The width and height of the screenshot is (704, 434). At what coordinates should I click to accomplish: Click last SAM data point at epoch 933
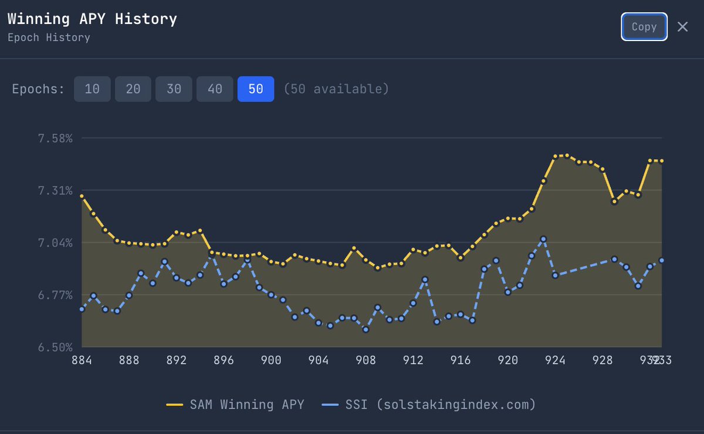click(x=662, y=161)
